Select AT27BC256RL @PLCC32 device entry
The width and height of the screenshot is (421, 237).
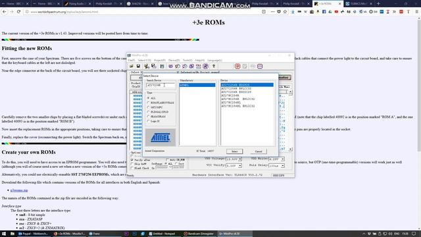[238, 106]
